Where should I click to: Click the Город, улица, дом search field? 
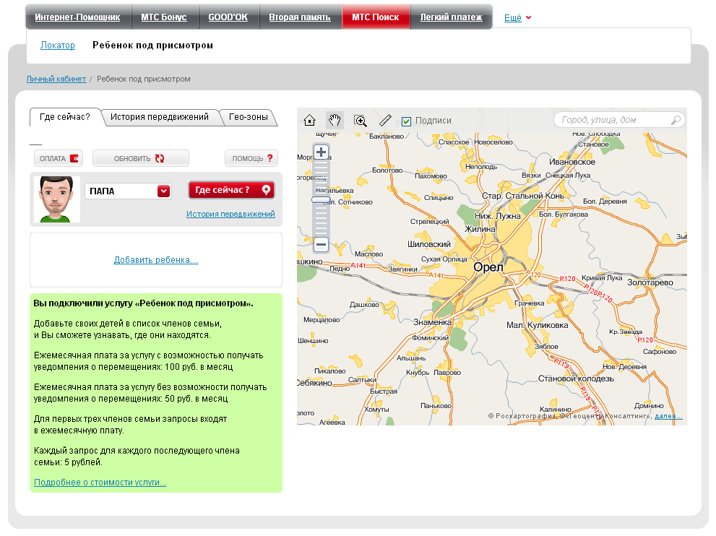(614, 120)
